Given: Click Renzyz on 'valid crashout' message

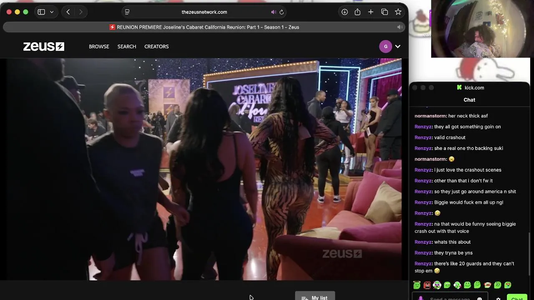Looking at the screenshot, I should [x=423, y=137].
